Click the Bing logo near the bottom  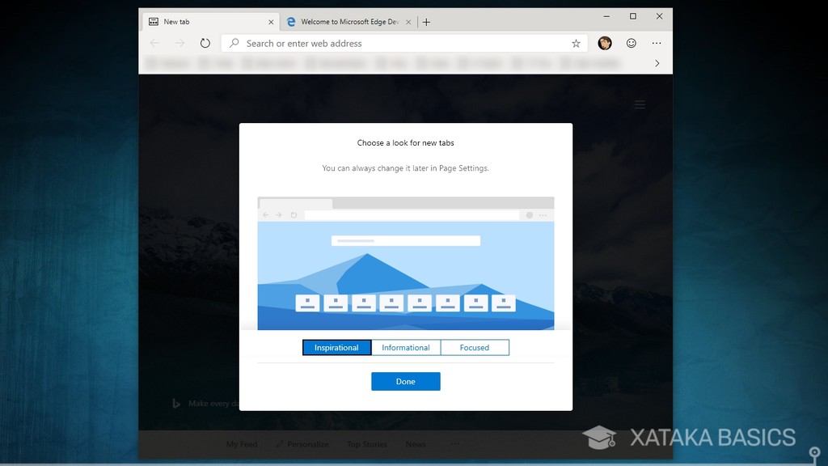click(x=176, y=403)
